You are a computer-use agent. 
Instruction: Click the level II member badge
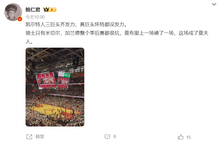tap(53, 10)
